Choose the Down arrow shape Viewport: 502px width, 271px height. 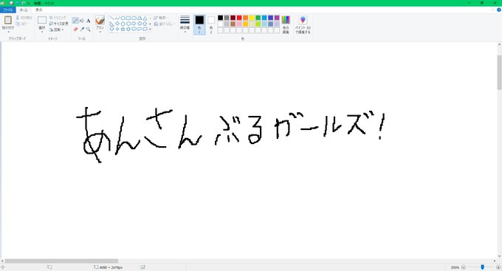[x=111, y=29]
